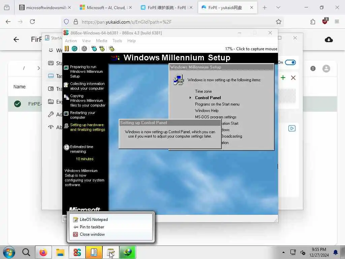Open the 86Box Media menu
Screen dimensions: 345x259
pyautogui.click(x=101, y=41)
